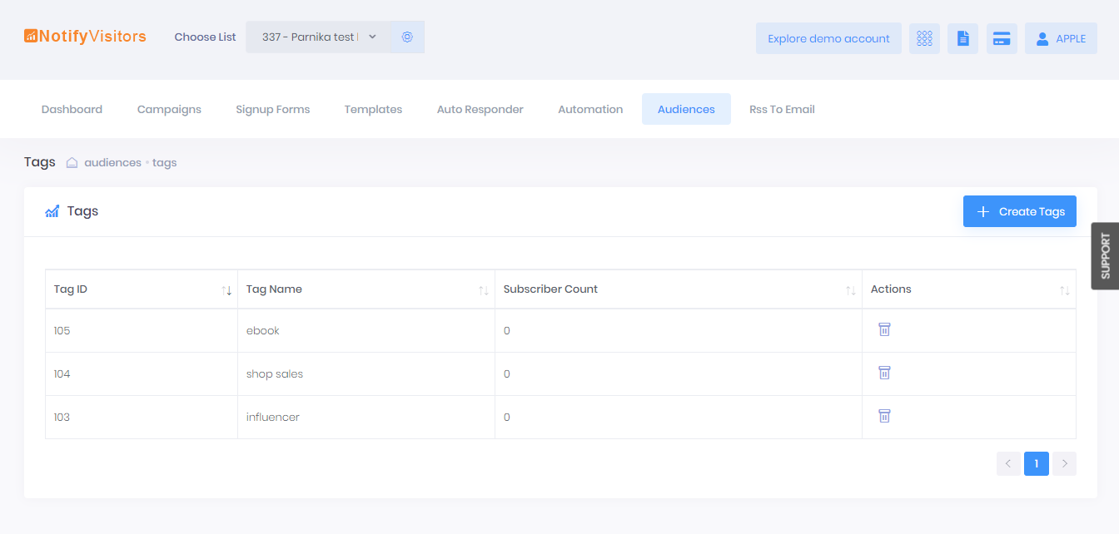Viewport: 1119px width, 534px height.
Task: Click the home breadcrumb icon
Action: [72, 163]
